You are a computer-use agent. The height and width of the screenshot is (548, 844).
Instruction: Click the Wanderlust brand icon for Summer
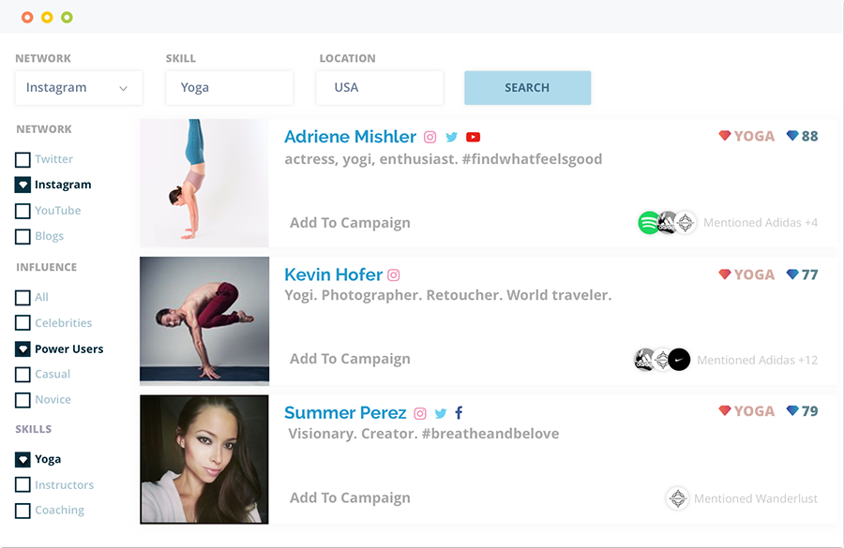pyautogui.click(x=677, y=498)
